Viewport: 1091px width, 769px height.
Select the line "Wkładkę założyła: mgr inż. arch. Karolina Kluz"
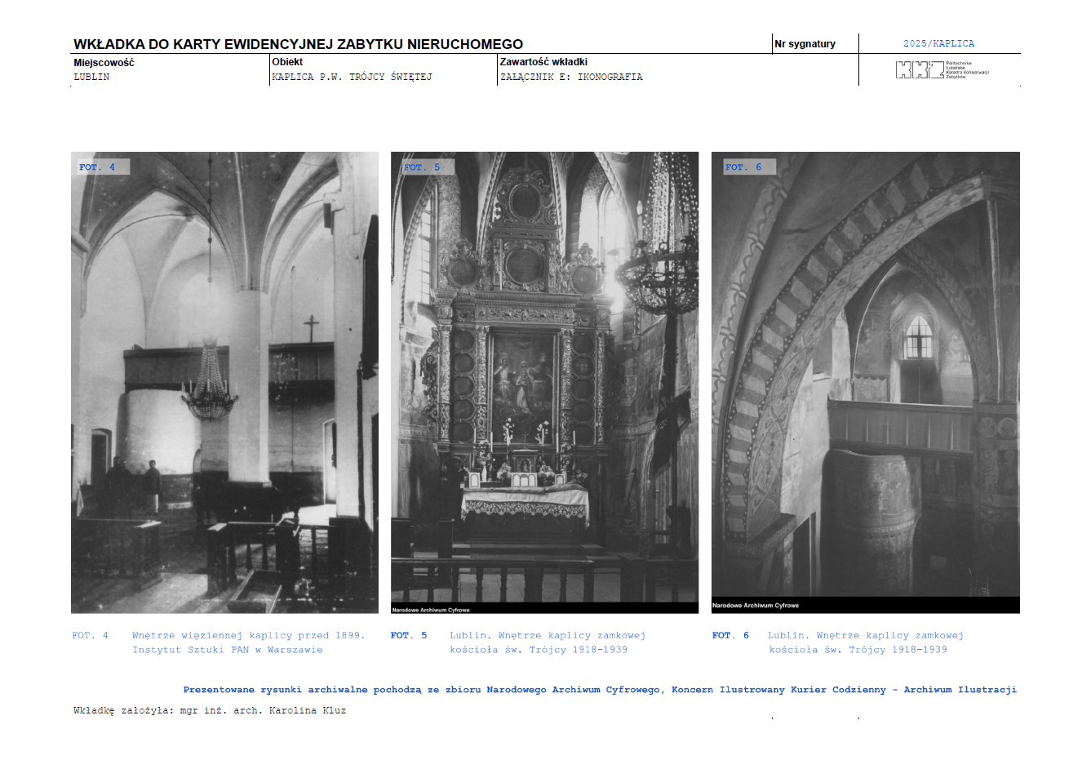pyautogui.click(x=210, y=710)
